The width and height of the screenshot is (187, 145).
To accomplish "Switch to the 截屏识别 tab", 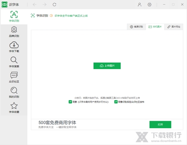I will coord(137,27).
